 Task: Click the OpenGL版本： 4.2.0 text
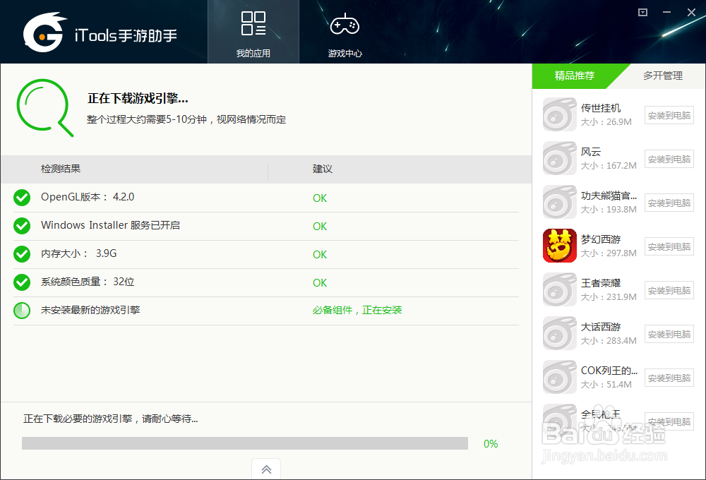(88, 197)
